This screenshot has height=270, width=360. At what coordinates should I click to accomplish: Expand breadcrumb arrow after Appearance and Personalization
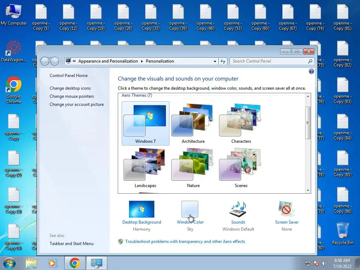point(142,61)
